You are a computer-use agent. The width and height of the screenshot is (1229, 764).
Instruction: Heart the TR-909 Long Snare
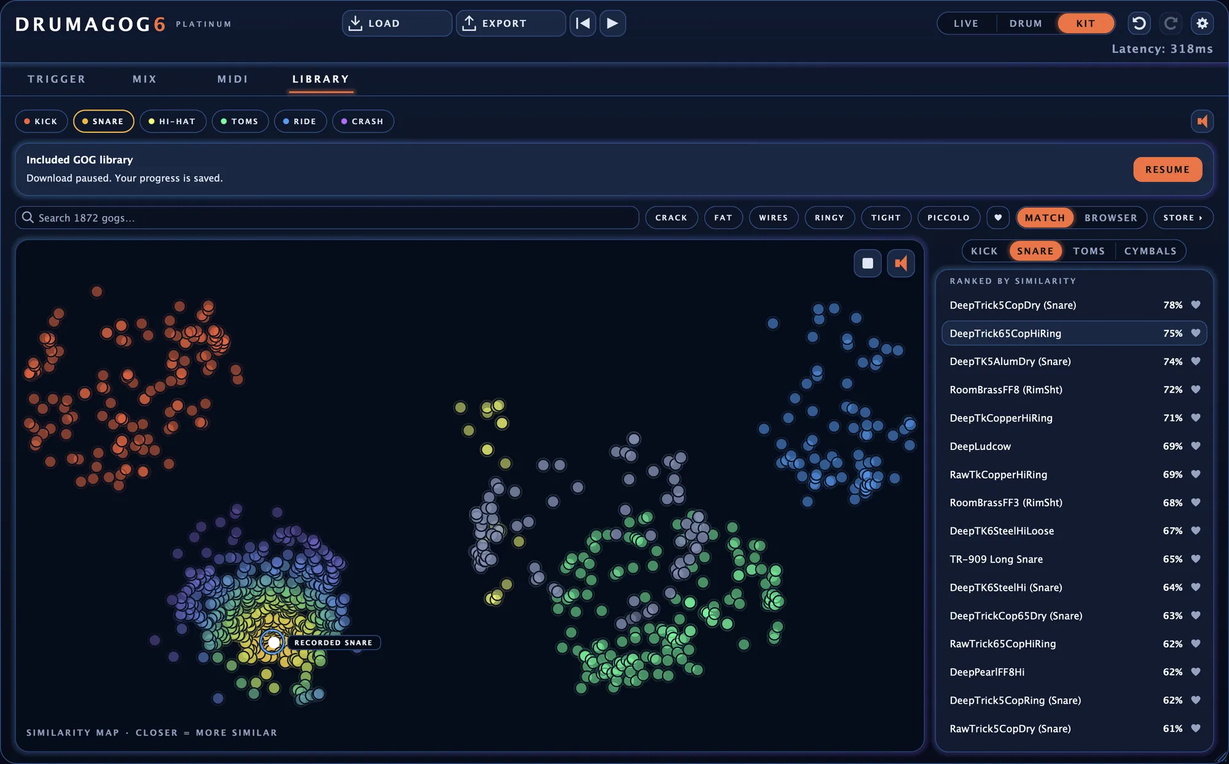(x=1196, y=559)
